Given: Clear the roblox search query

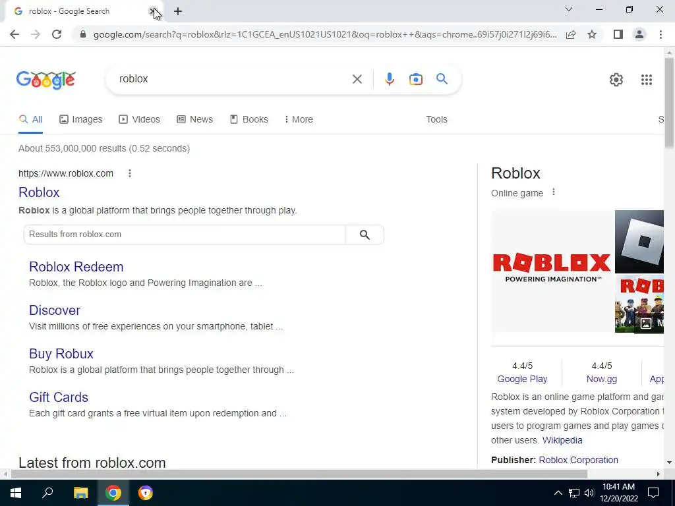Looking at the screenshot, I should tap(357, 79).
